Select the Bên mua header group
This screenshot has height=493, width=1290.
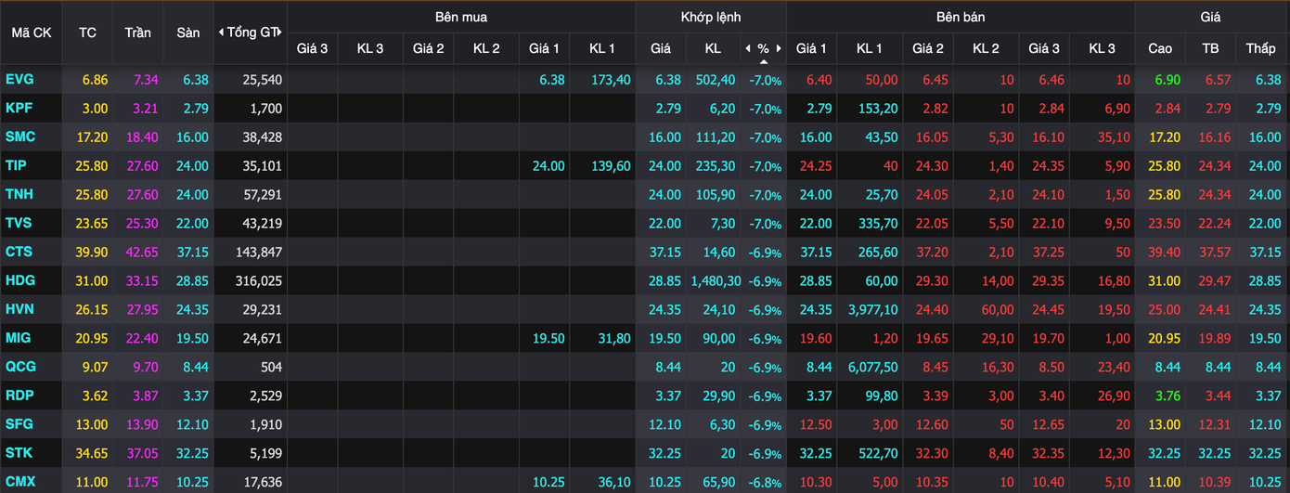[x=460, y=17]
